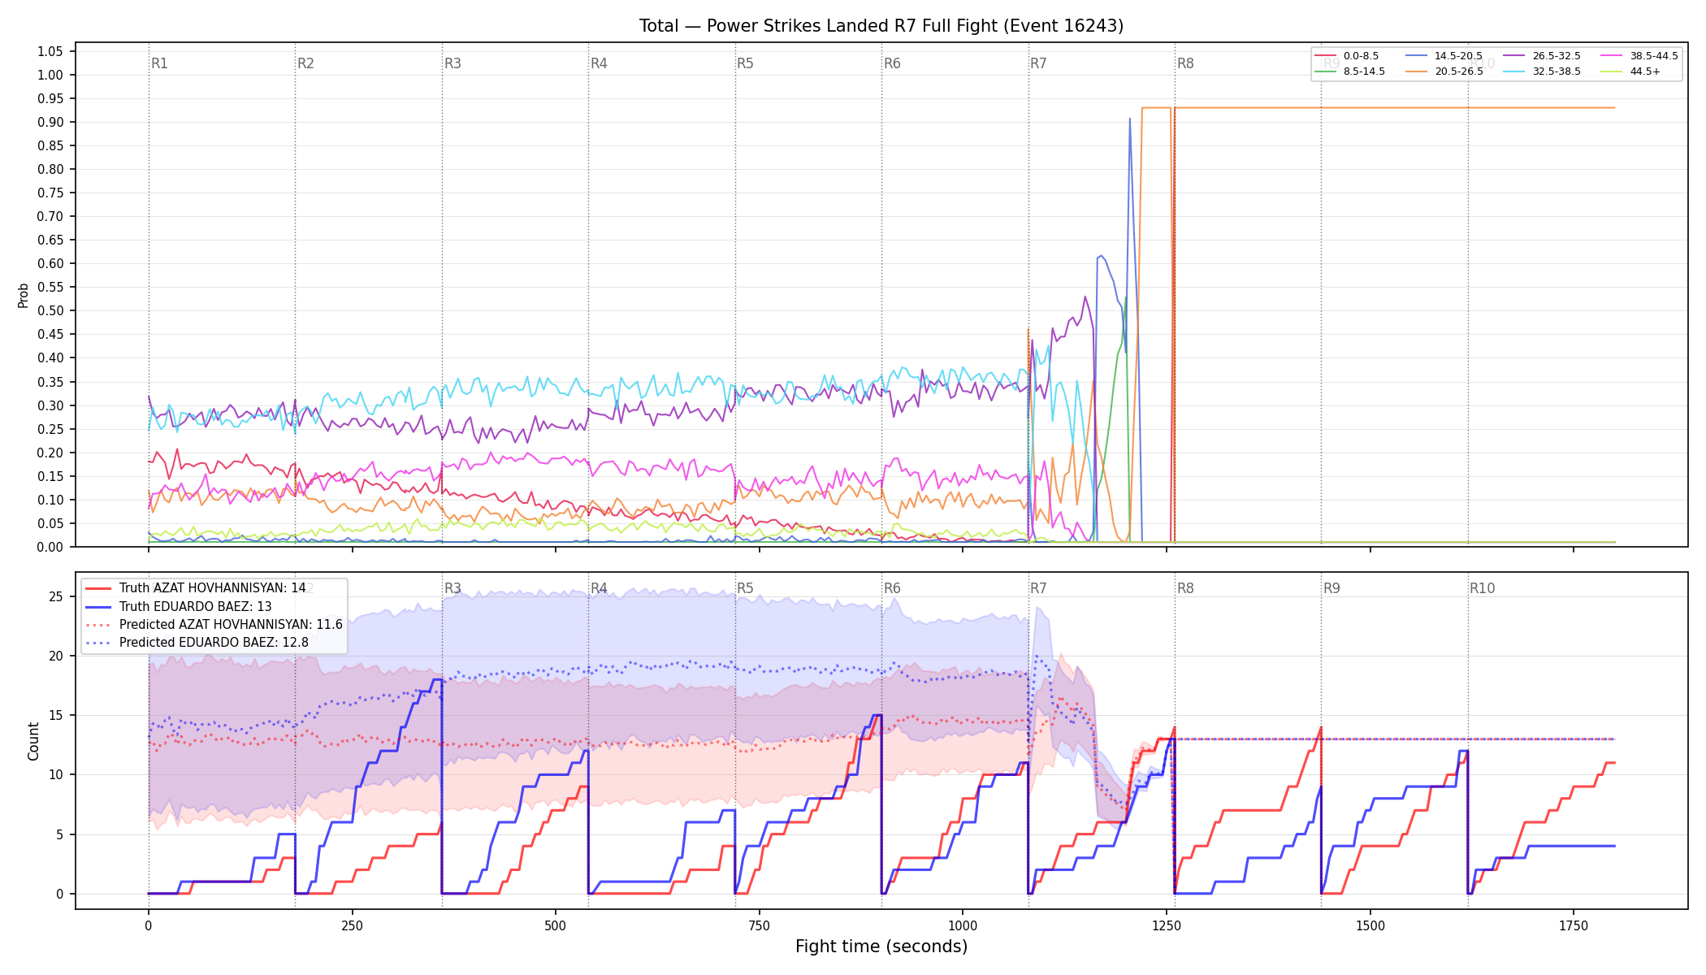Click legend entry "Predicted AZAT HOVHANNISYAN: 11.6"
The height and width of the screenshot is (975, 1706).
[x=214, y=625]
